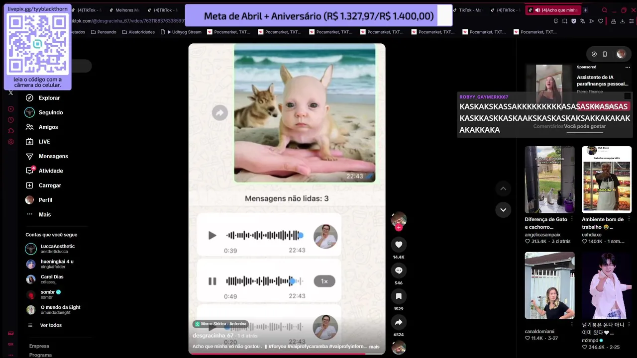The height and width of the screenshot is (358, 637).
Task: Click Ver todos followed accounts
Action: [x=44, y=325]
